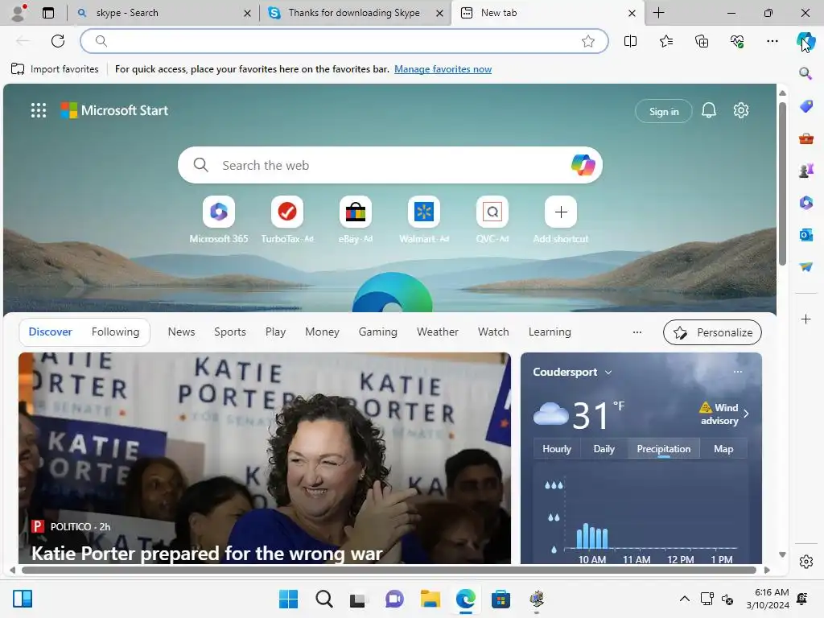Open the Money category

322,332
